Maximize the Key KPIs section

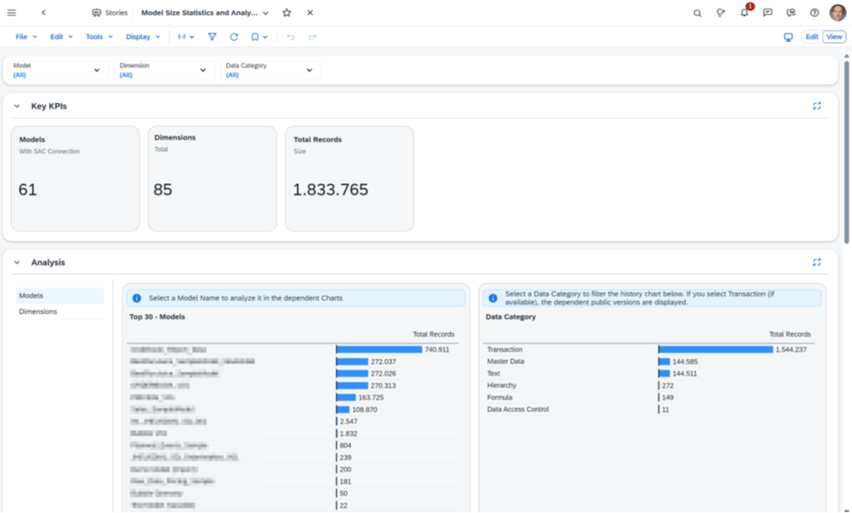[817, 106]
